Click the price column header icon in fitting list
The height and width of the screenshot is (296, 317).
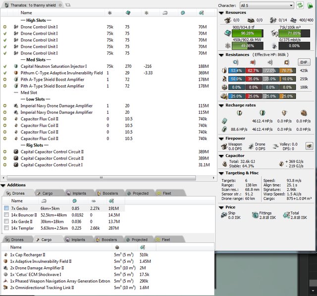[201, 12]
